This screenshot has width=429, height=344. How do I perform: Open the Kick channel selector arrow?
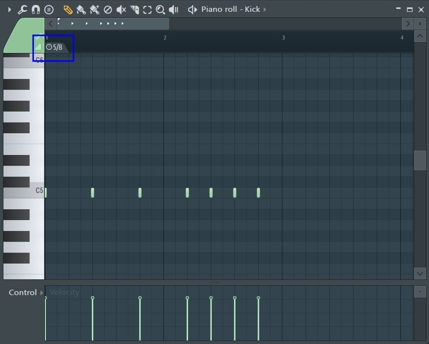[264, 9]
